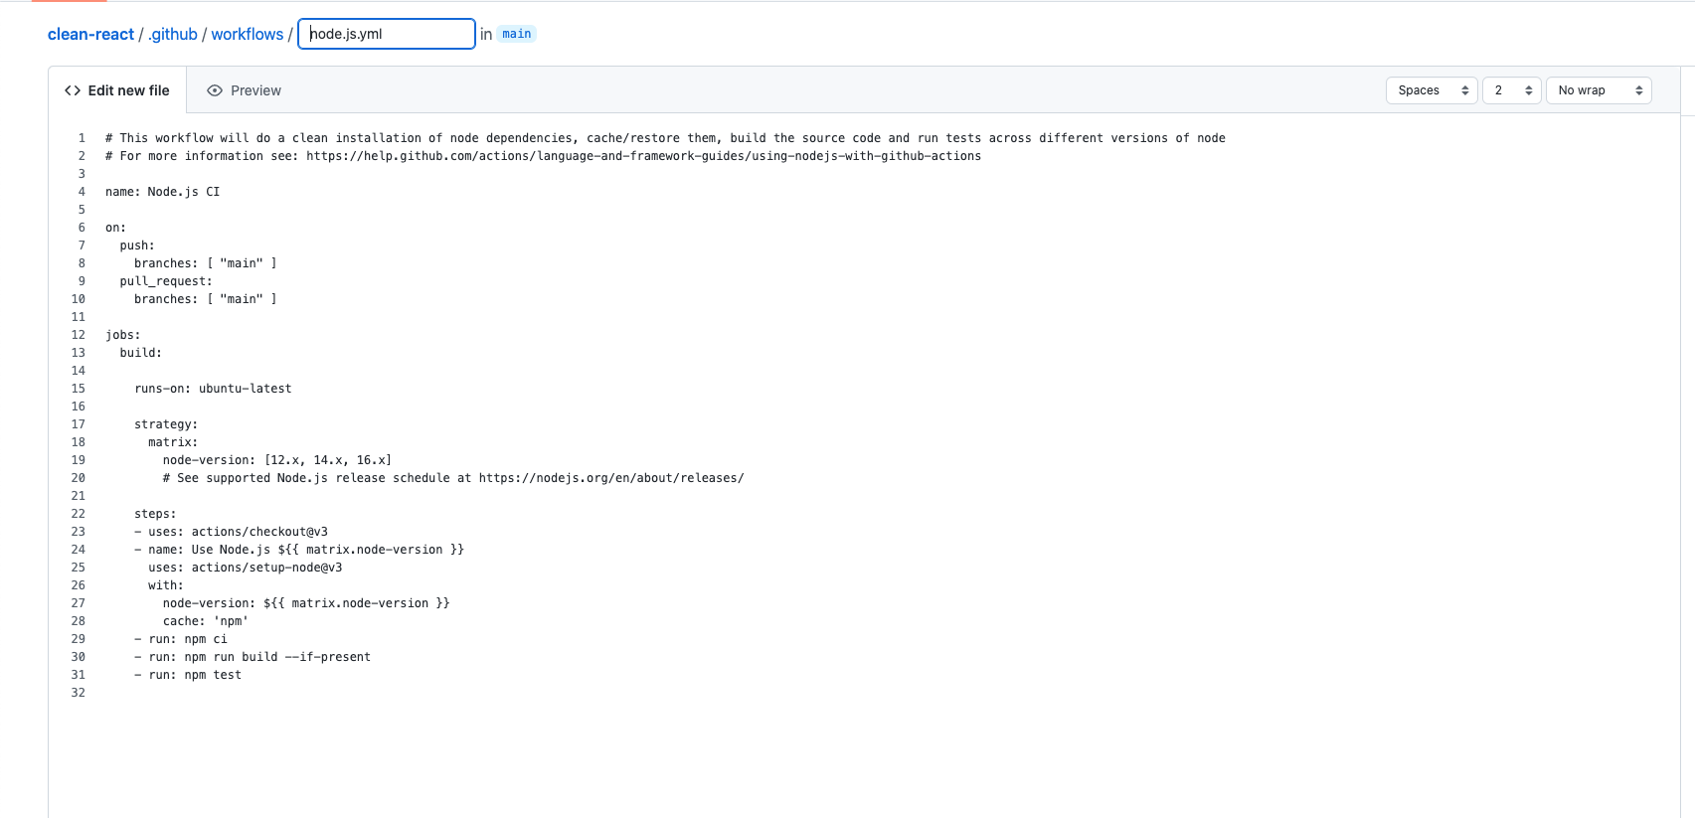Screen dimensions: 1695x818
Task: Click the 'runs-on: ubuntu-latest' line
Action: point(213,389)
